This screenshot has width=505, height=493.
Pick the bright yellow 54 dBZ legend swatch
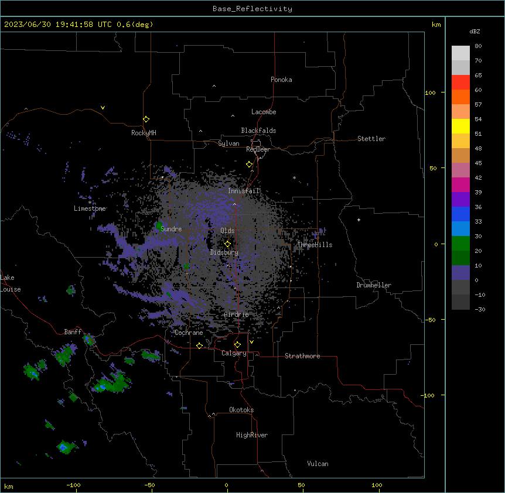460,126
